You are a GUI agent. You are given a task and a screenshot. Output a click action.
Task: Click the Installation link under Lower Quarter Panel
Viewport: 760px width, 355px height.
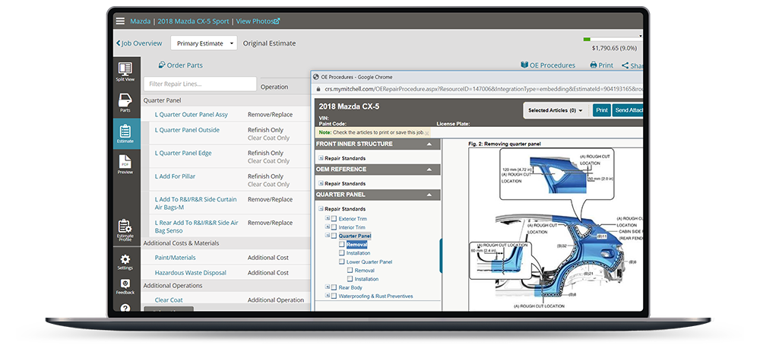point(366,279)
